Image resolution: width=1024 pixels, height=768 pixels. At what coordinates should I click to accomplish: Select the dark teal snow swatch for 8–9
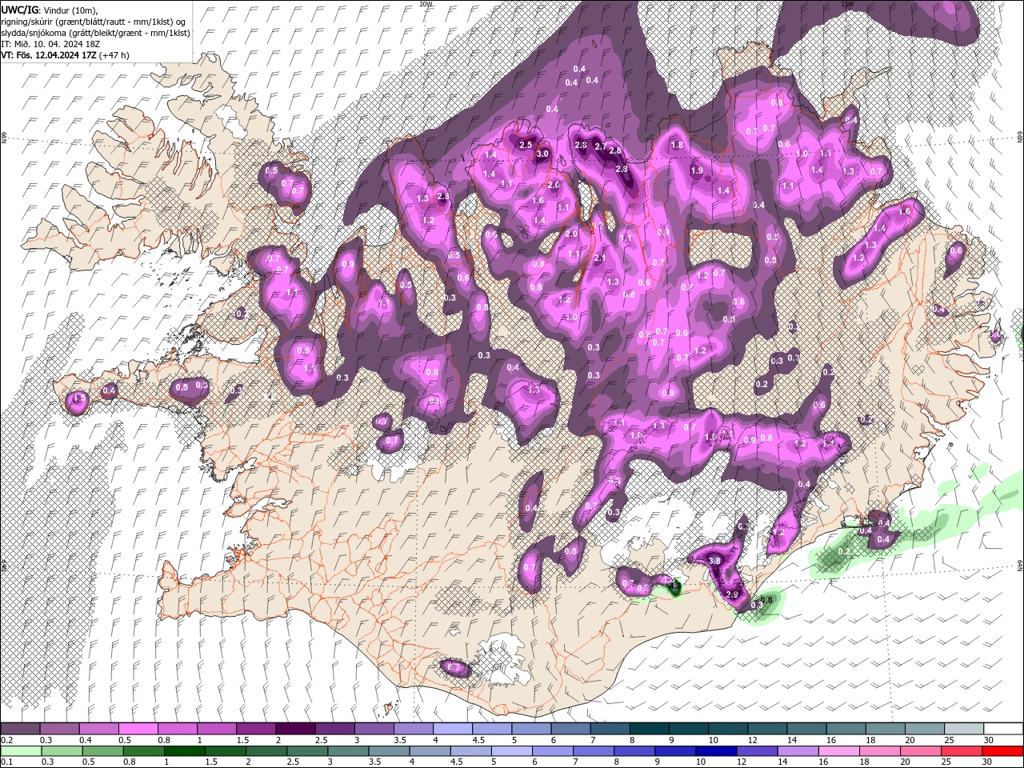tap(648, 729)
